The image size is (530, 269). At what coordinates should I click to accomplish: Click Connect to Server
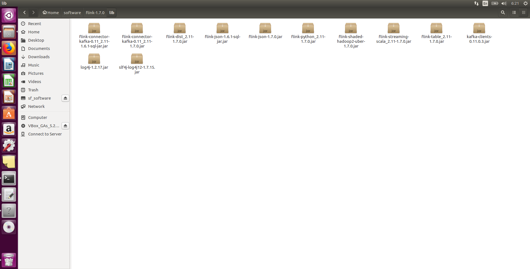(45, 134)
